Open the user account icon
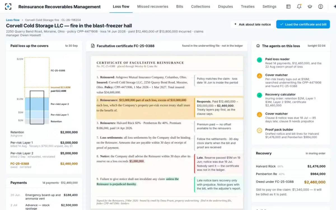This screenshot has height=210, width=336. click(x=321, y=6)
